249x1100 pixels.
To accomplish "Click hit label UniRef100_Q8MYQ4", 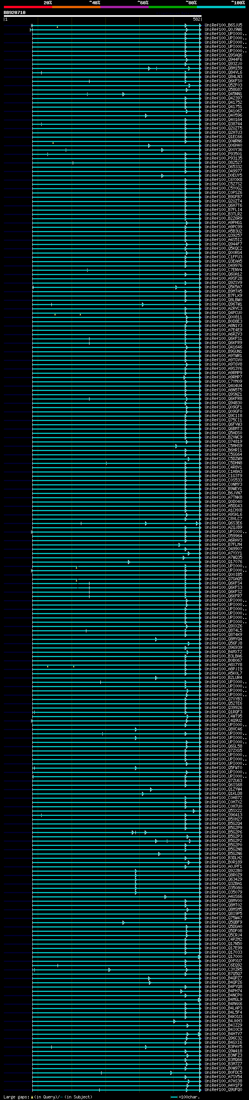I will pos(223,639).
